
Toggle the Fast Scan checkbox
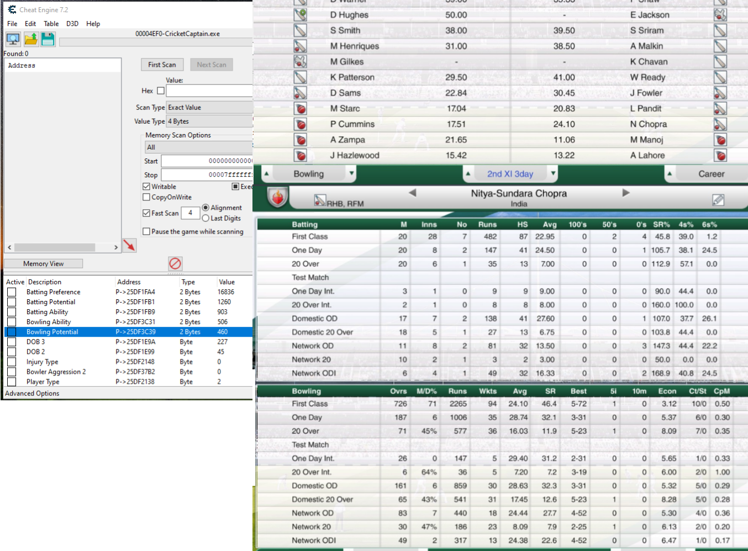click(146, 213)
